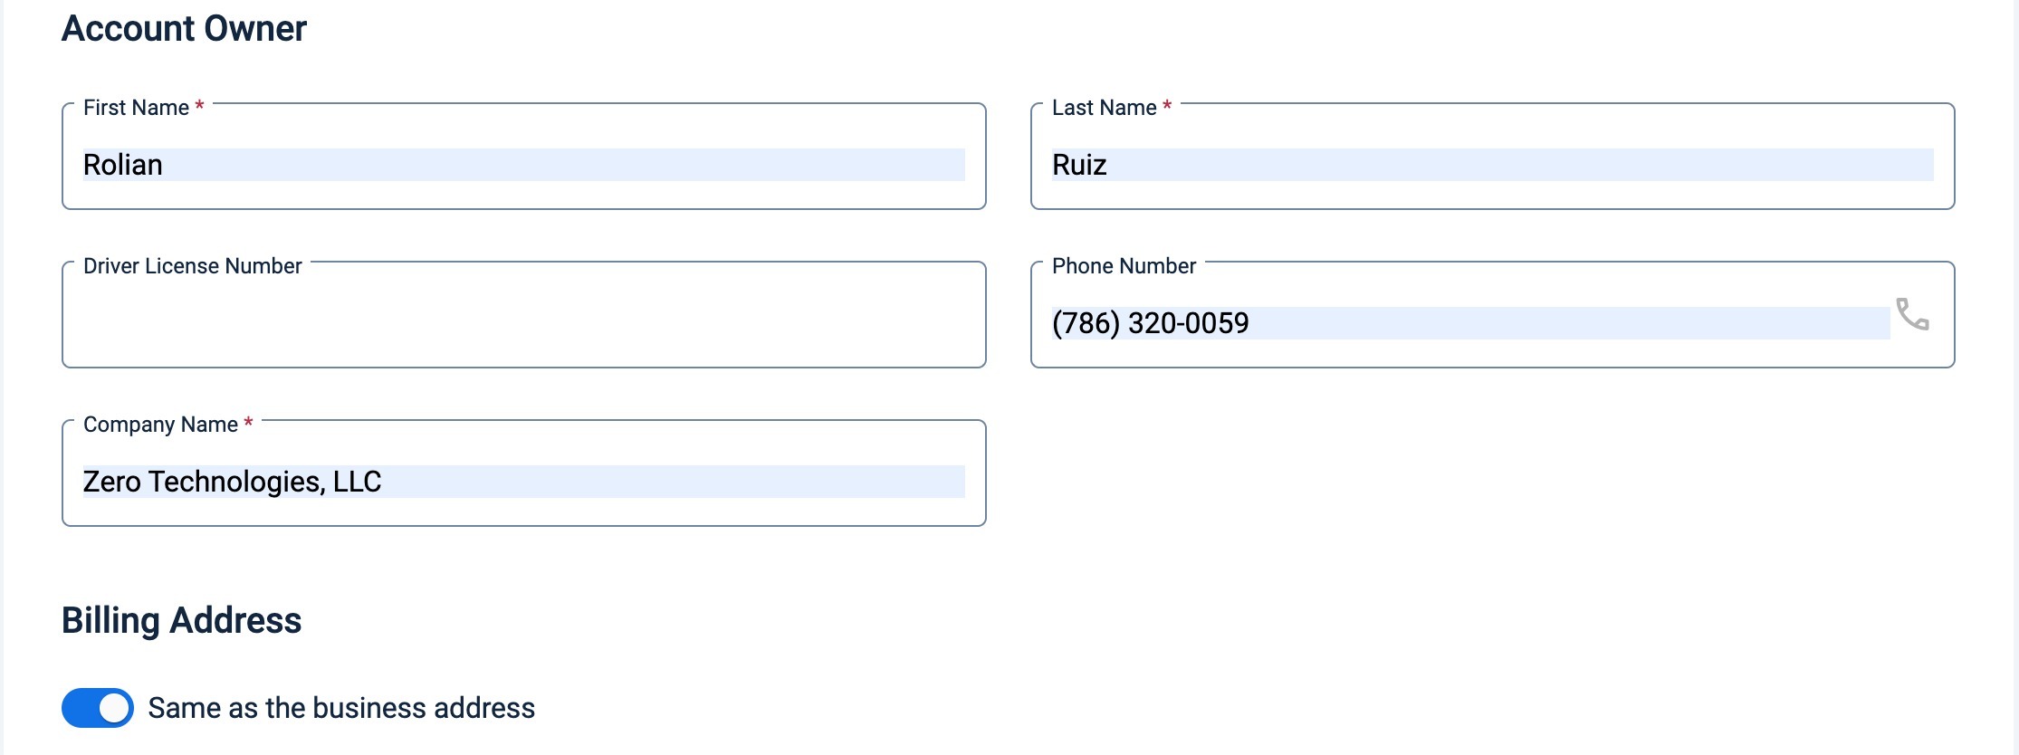
Task: Click the First Name field label
Action: tap(136, 108)
